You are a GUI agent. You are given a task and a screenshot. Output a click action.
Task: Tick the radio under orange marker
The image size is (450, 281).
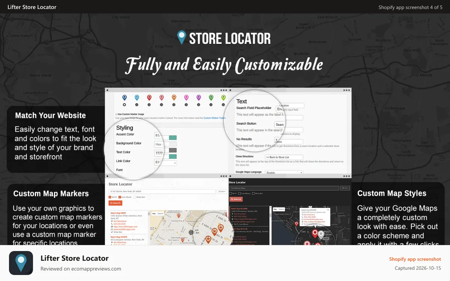pos(174,105)
